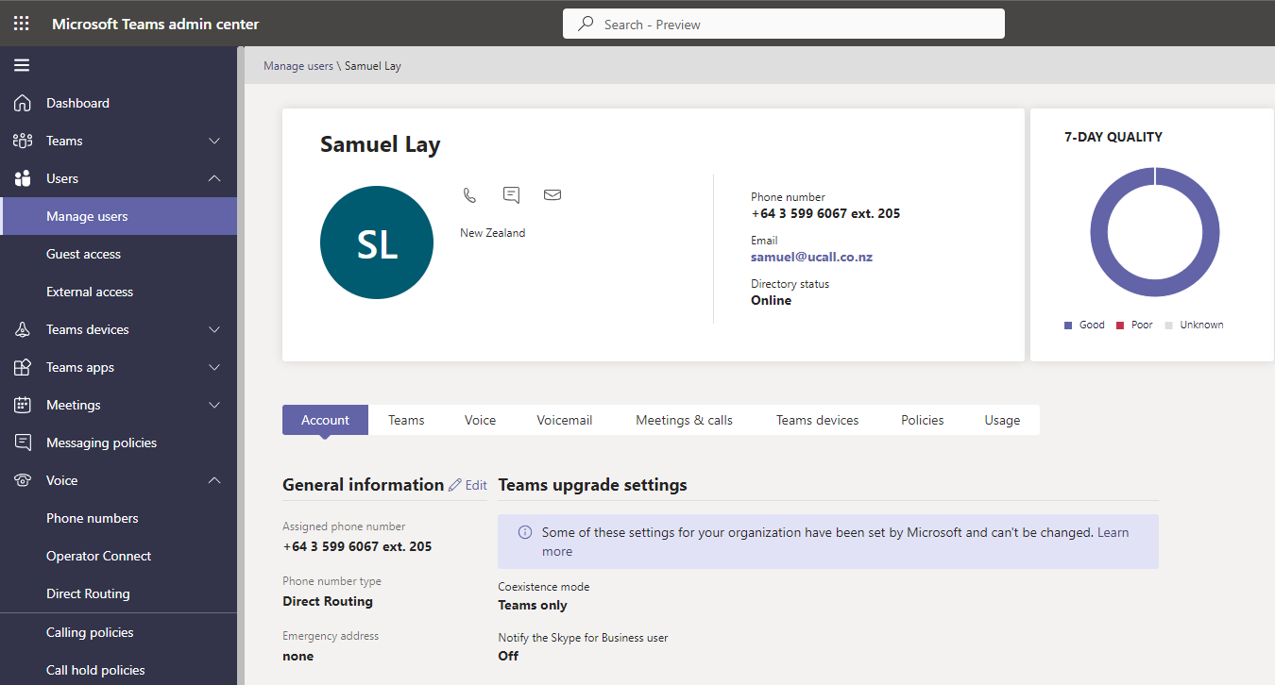Viewport: 1275px width, 685px height.
Task: Click the Teams people icon in the sidebar
Action: 23,141
